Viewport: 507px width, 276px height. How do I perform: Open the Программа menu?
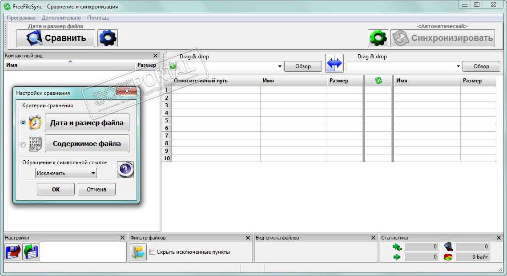coord(21,18)
